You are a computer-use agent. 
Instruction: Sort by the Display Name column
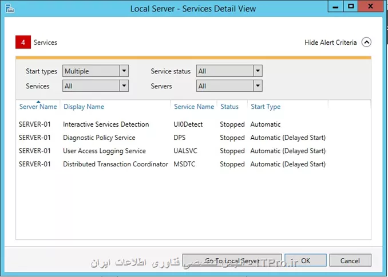[x=84, y=107]
